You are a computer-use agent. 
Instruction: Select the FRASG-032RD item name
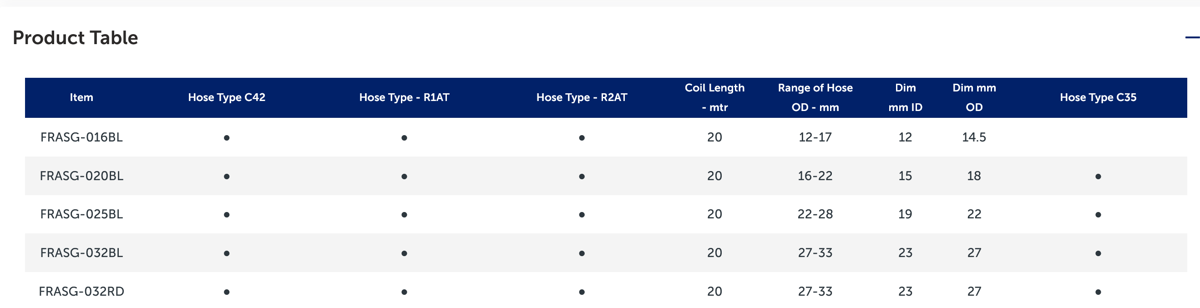point(81,292)
